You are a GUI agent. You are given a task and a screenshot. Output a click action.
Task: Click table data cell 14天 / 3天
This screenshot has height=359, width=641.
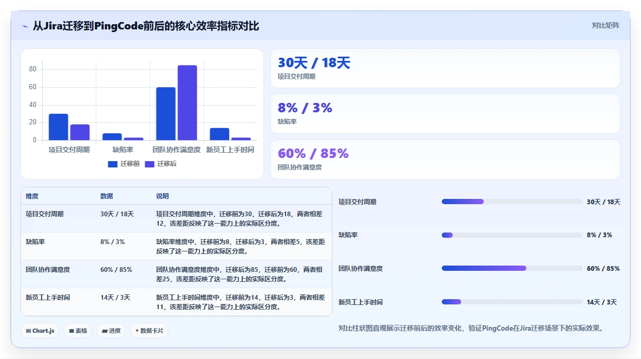[x=115, y=298]
